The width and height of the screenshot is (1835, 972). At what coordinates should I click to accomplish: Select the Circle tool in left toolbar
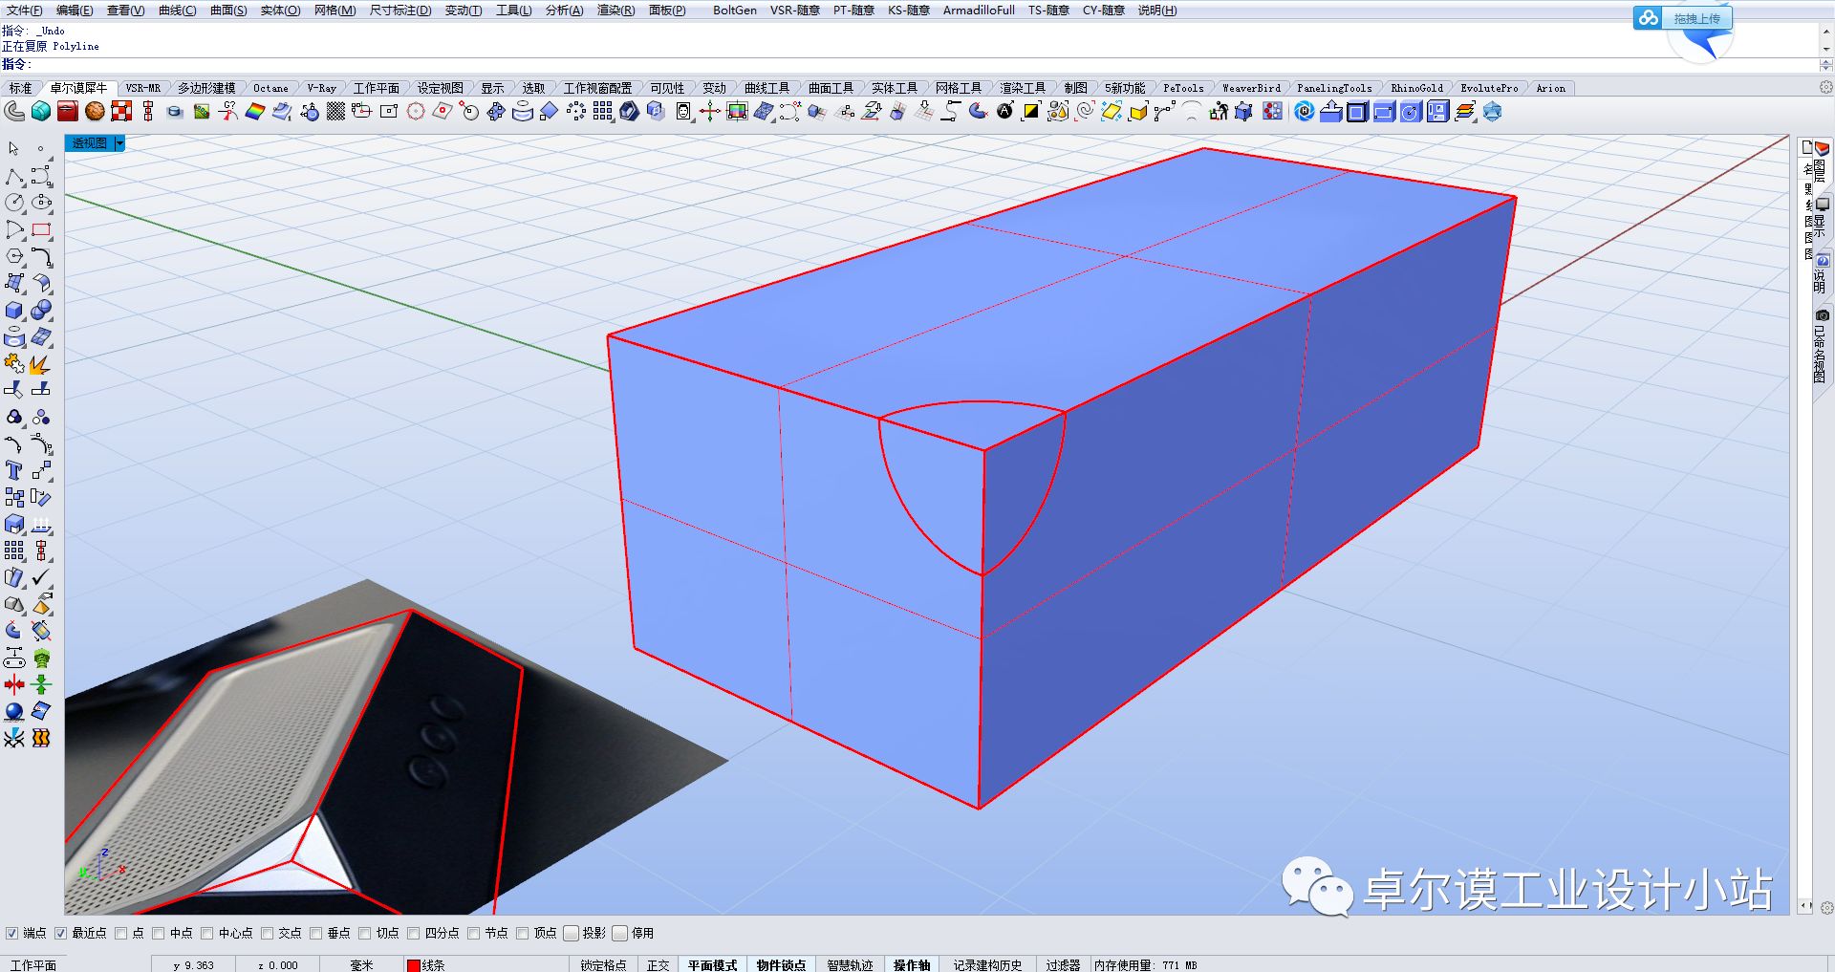click(13, 203)
